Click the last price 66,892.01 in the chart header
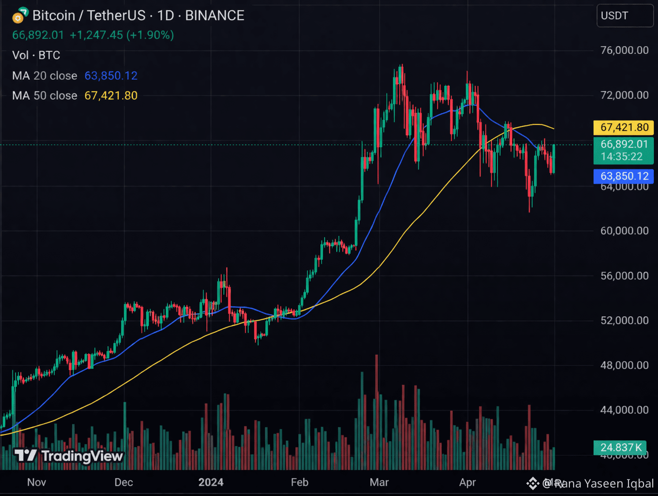This screenshot has width=658, height=496. coord(38,35)
